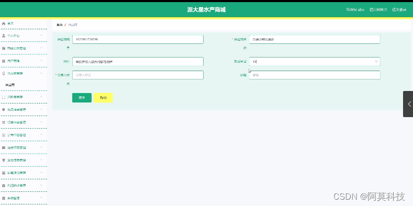413x206 pixels.
Task: Expand the 公告信息管理 chevron
Action: click(41, 135)
